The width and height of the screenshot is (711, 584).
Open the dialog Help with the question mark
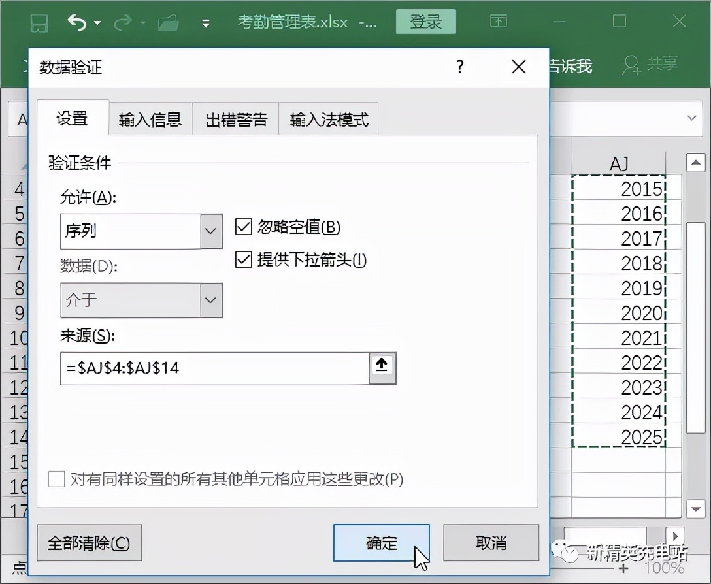[459, 67]
